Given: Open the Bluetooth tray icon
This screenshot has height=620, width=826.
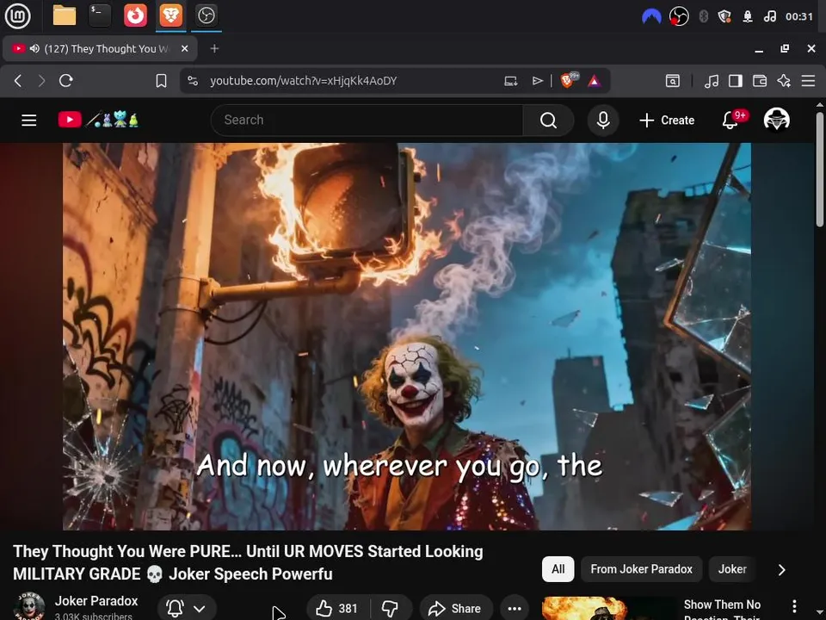Looking at the screenshot, I should (703, 16).
